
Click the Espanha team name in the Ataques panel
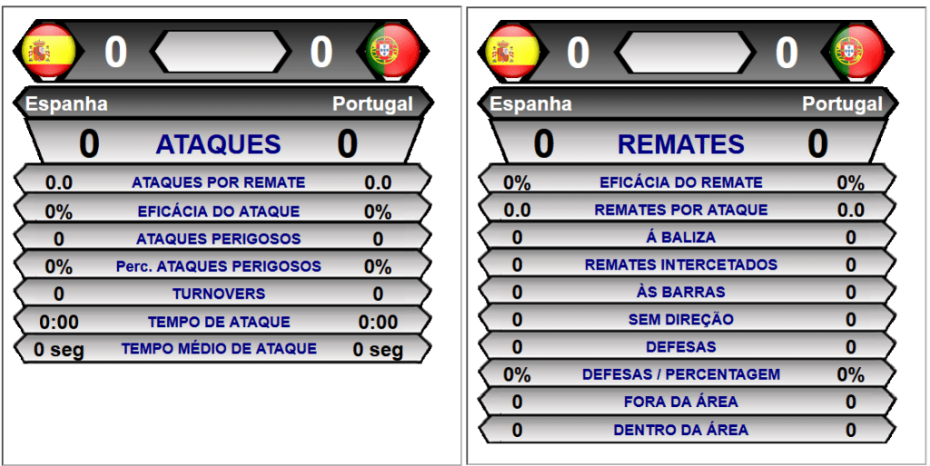point(66,104)
